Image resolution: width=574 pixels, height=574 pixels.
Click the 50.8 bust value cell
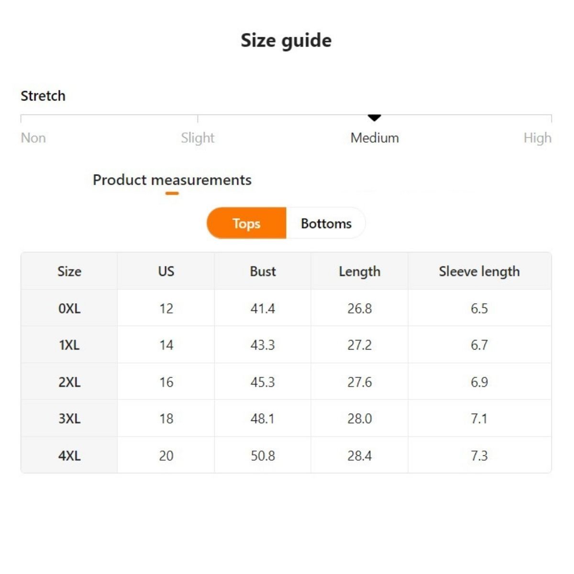tap(263, 455)
